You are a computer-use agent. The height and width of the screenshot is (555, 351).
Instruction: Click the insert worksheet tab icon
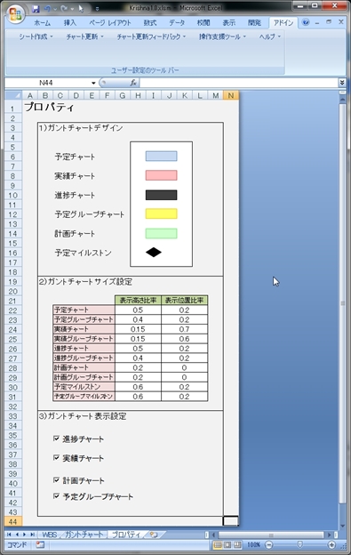[x=154, y=535]
